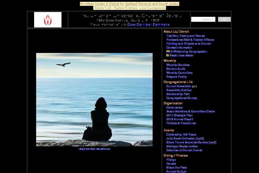The width and height of the screenshot is (259, 173).
Task: Click the church name title text
Action: tap(131, 16)
